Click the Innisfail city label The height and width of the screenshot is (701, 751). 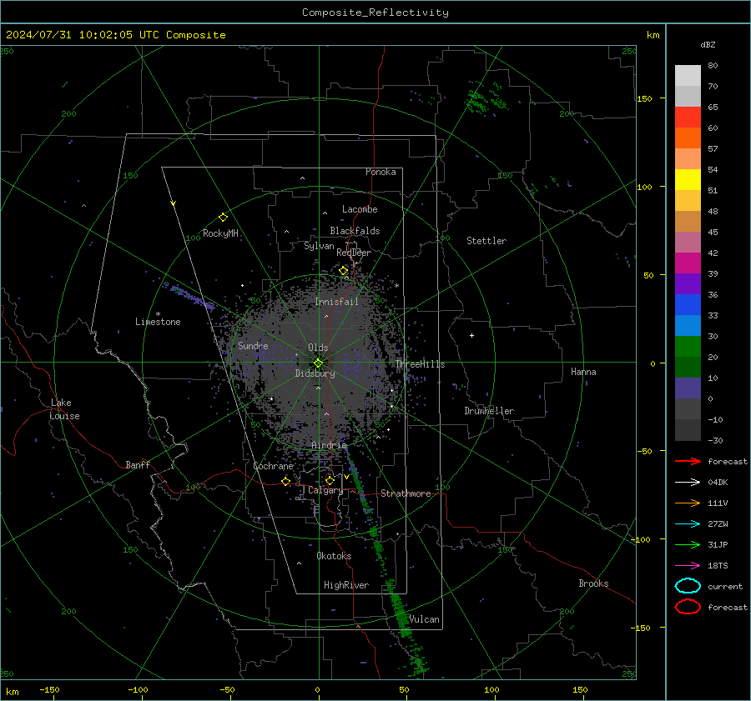tap(336, 302)
